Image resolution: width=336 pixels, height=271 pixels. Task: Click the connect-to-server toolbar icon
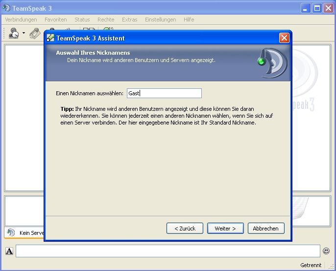coord(14,33)
